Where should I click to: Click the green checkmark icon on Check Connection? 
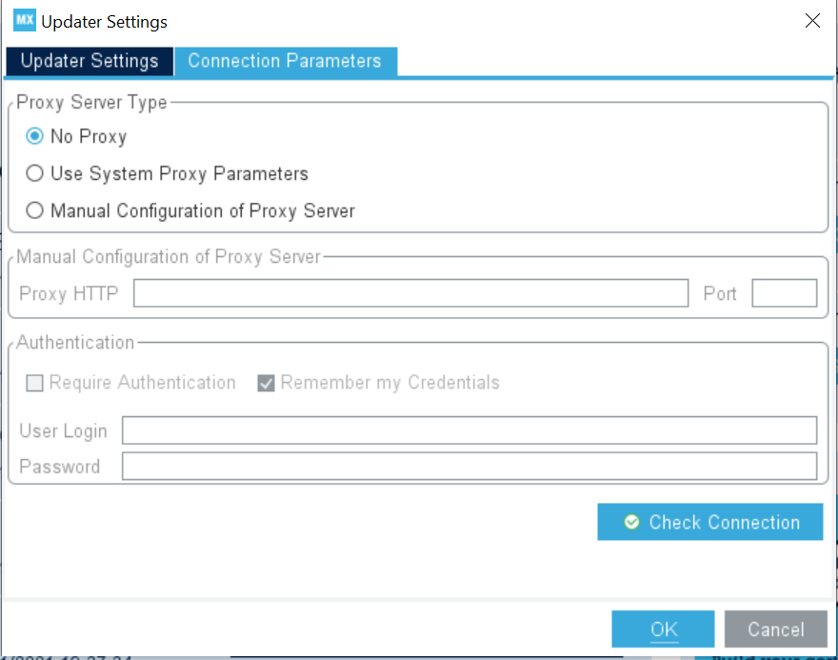[631, 522]
